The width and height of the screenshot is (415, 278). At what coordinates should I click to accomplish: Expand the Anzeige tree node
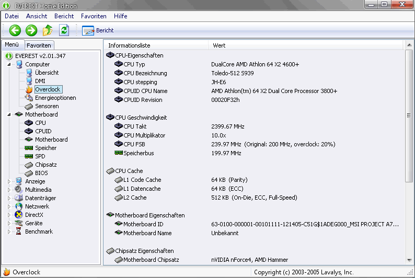coord(9,181)
